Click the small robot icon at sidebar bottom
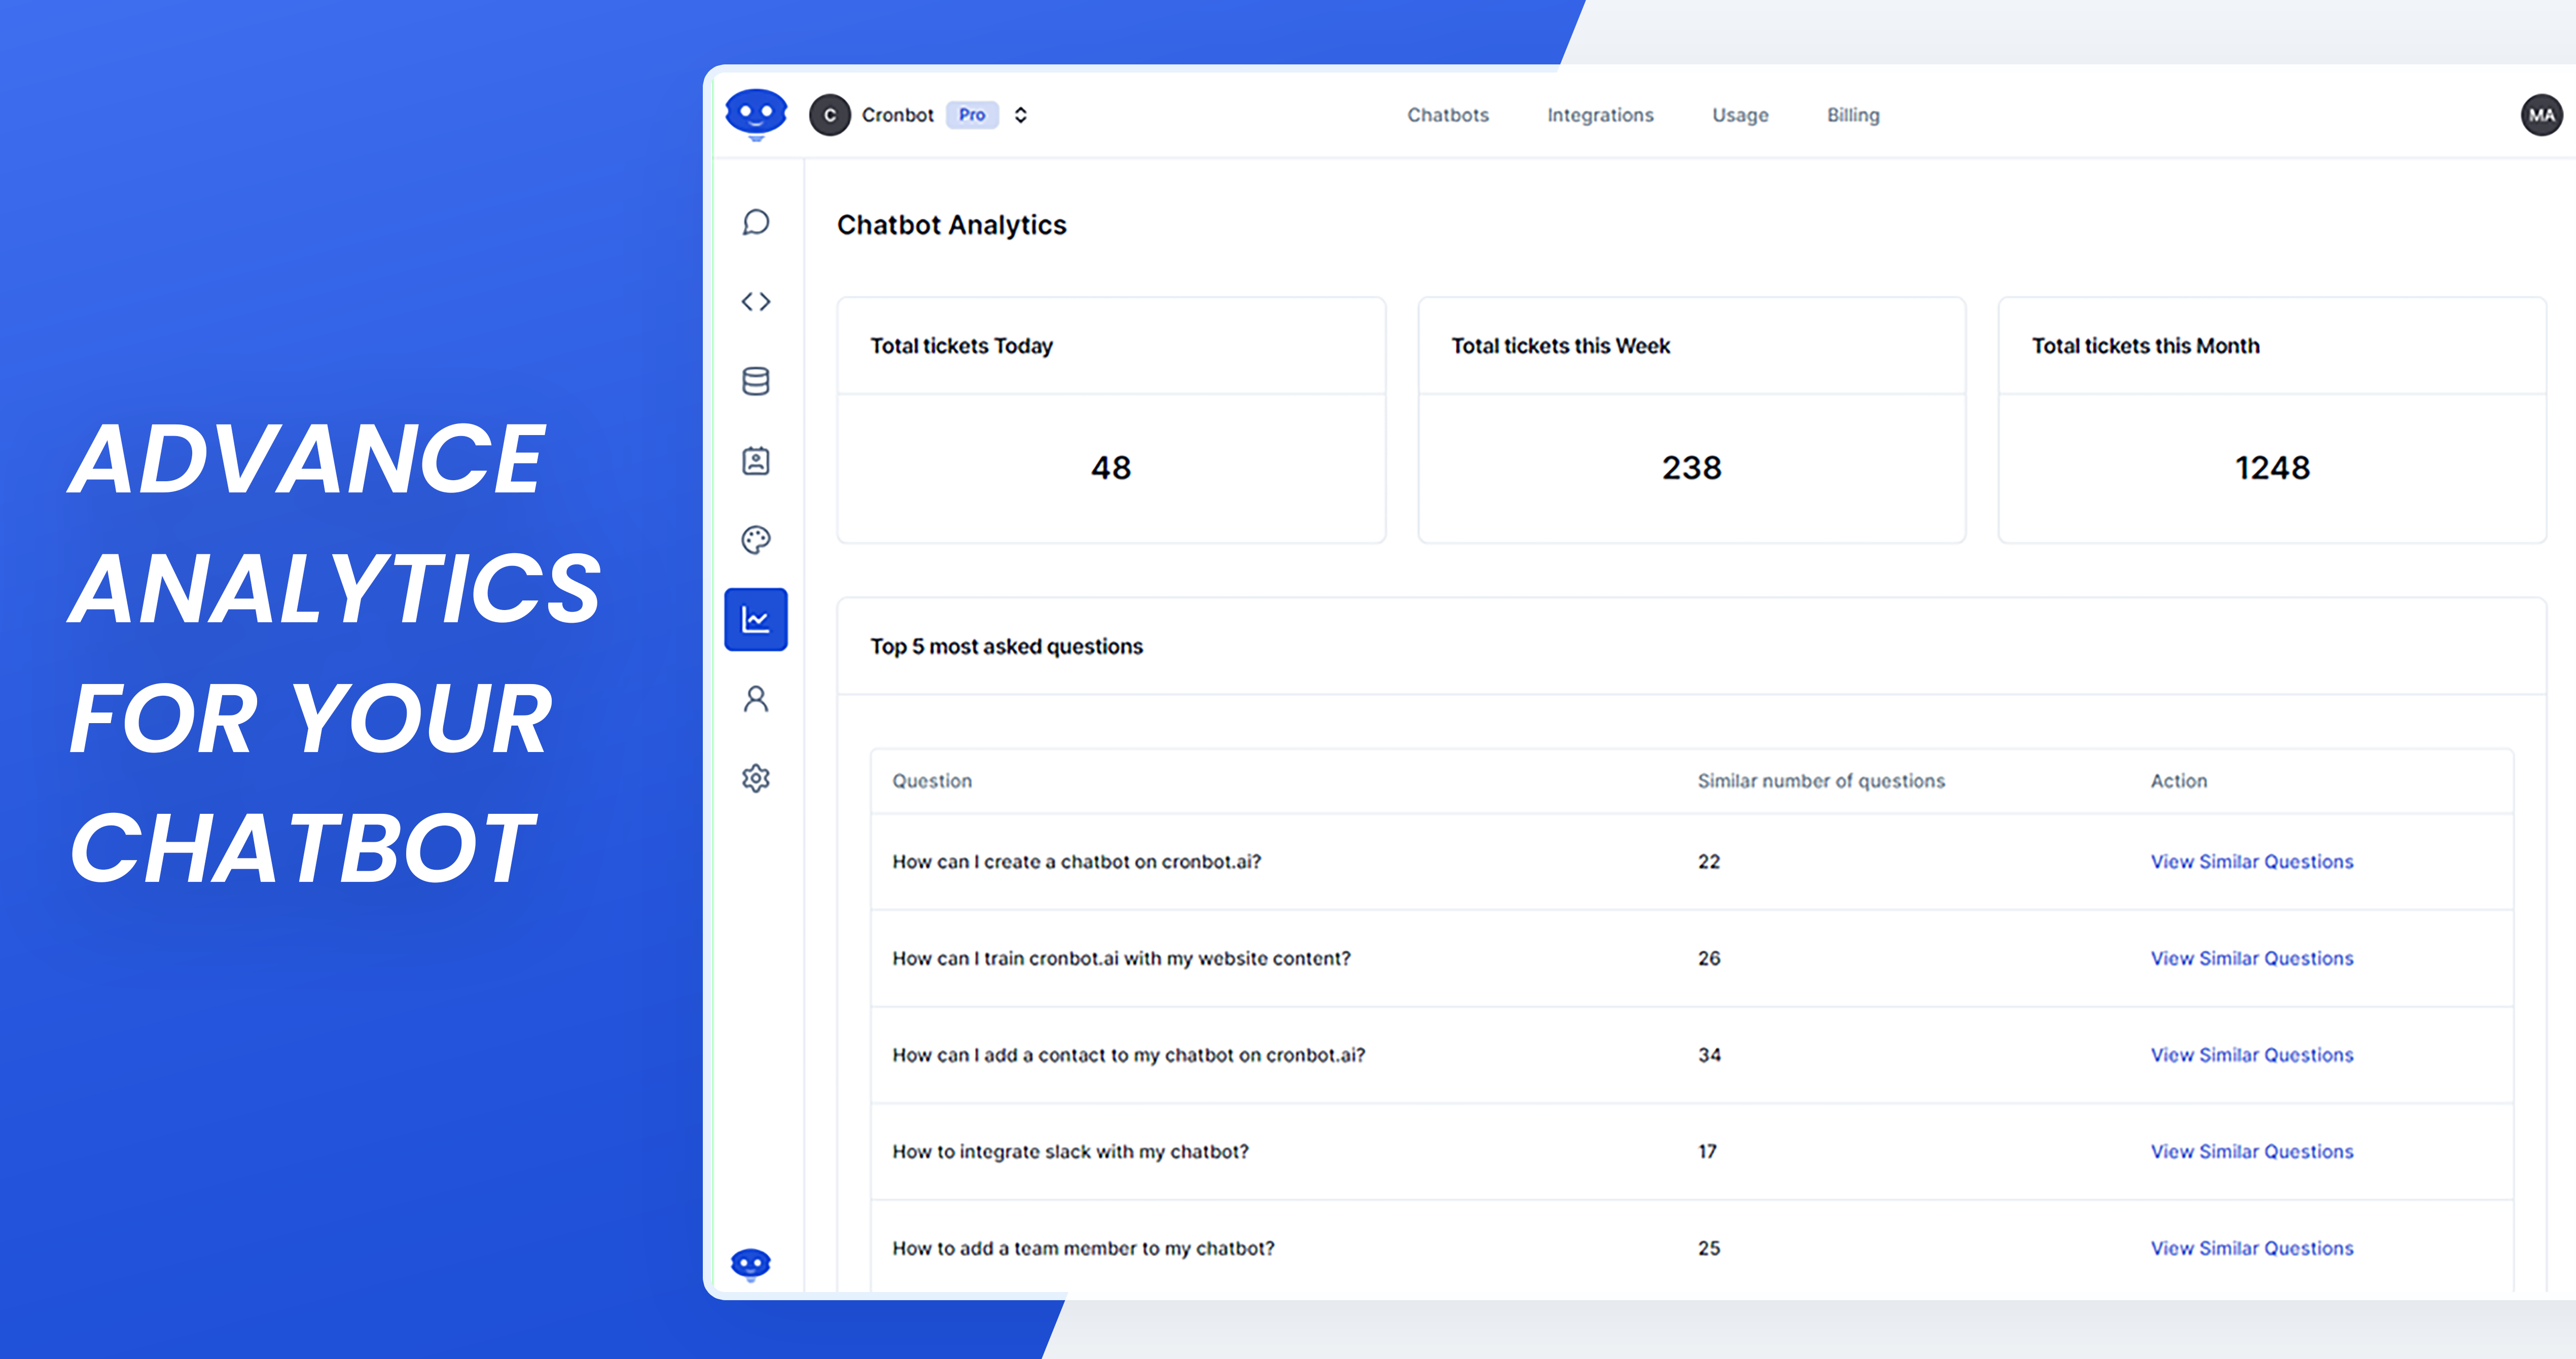Image resolution: width=2576 pixels, height=1359 pixels. 751,1264
